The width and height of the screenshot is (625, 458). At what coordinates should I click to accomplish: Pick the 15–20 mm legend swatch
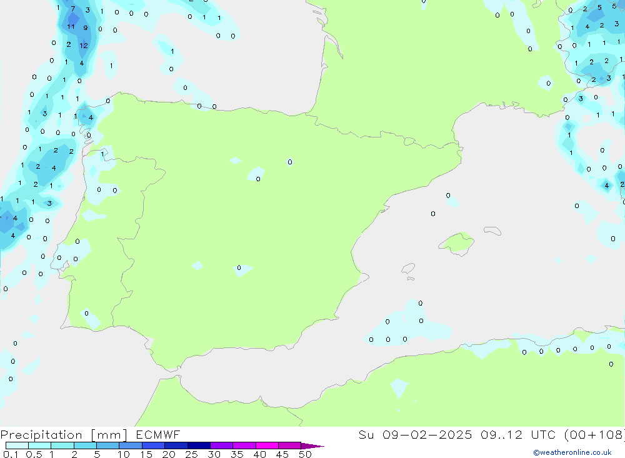click(154, 446)
